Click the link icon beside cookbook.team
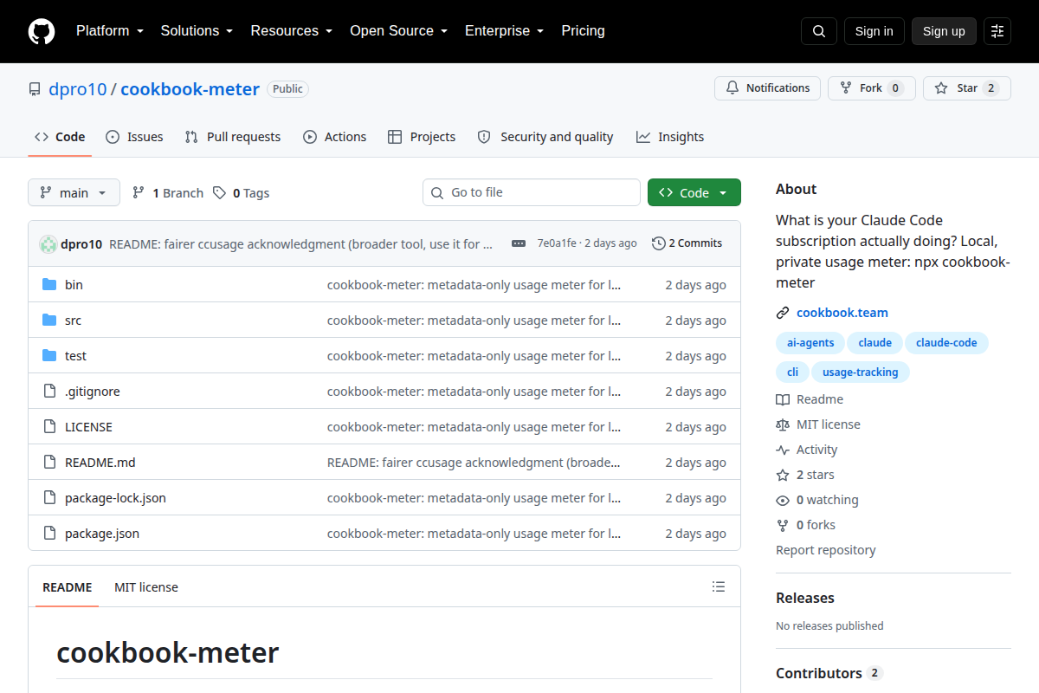Viewport: 1039px width, 693px height. (783, 313)
